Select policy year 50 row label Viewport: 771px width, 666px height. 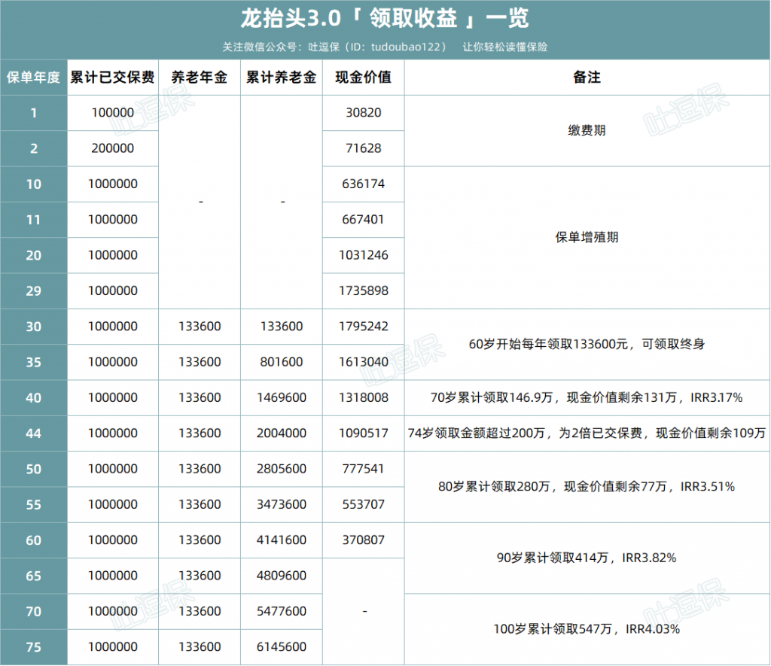pos(33,469)
